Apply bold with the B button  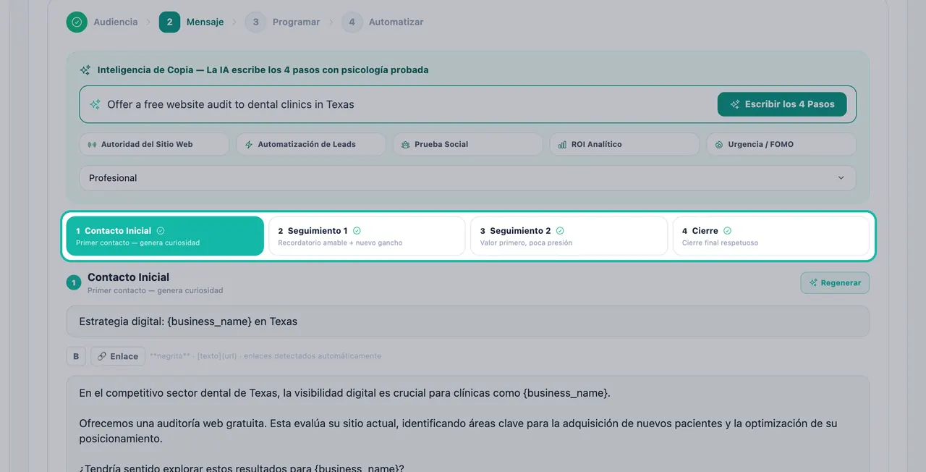click(x=76, y=356)
